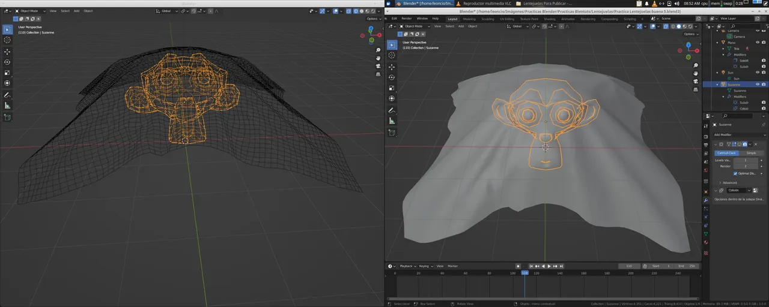769x307 pixels.
Task: Select the Annotate tool in left viewport
Action: (7, 95)
